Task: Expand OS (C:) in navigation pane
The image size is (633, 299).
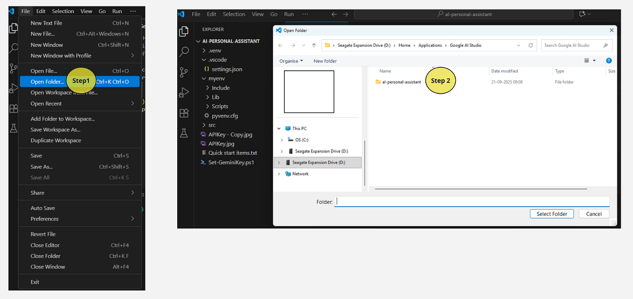Action: [x=282, y=140]
